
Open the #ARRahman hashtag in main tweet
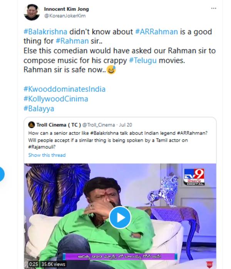[155, 32]
